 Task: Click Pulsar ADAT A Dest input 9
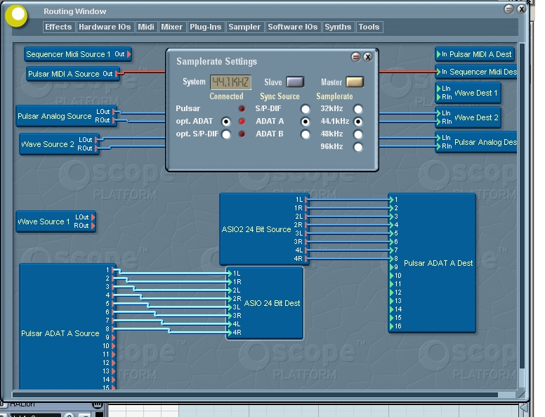point(391,267)
